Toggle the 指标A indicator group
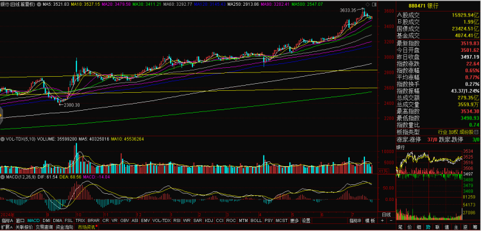Image resolution: width=481 pixels, height=231 pixels. (7, 220)
